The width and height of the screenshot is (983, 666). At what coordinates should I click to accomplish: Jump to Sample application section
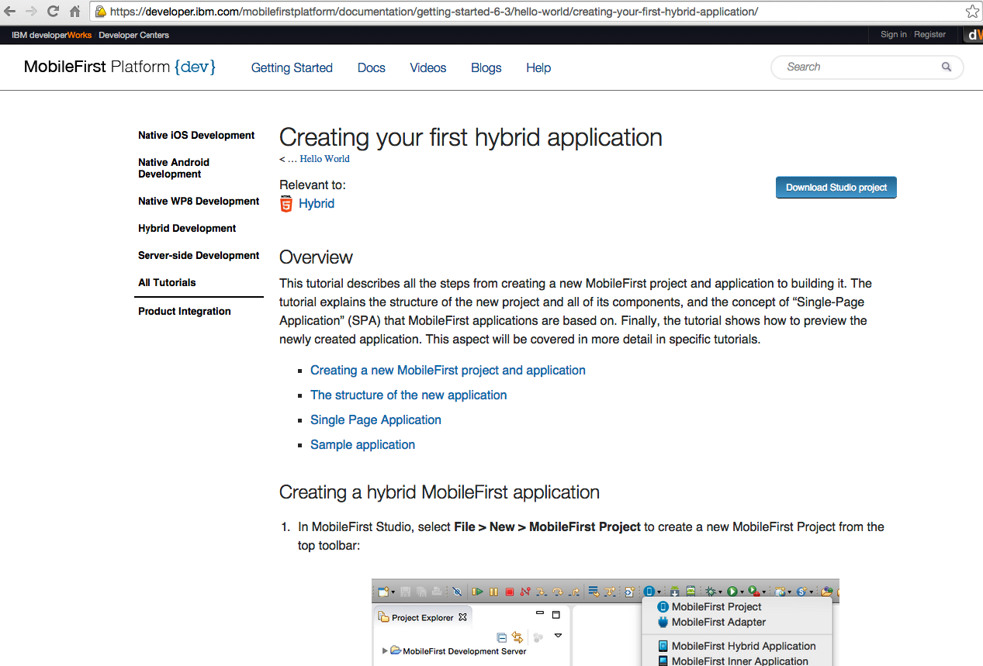click(362, 444)
